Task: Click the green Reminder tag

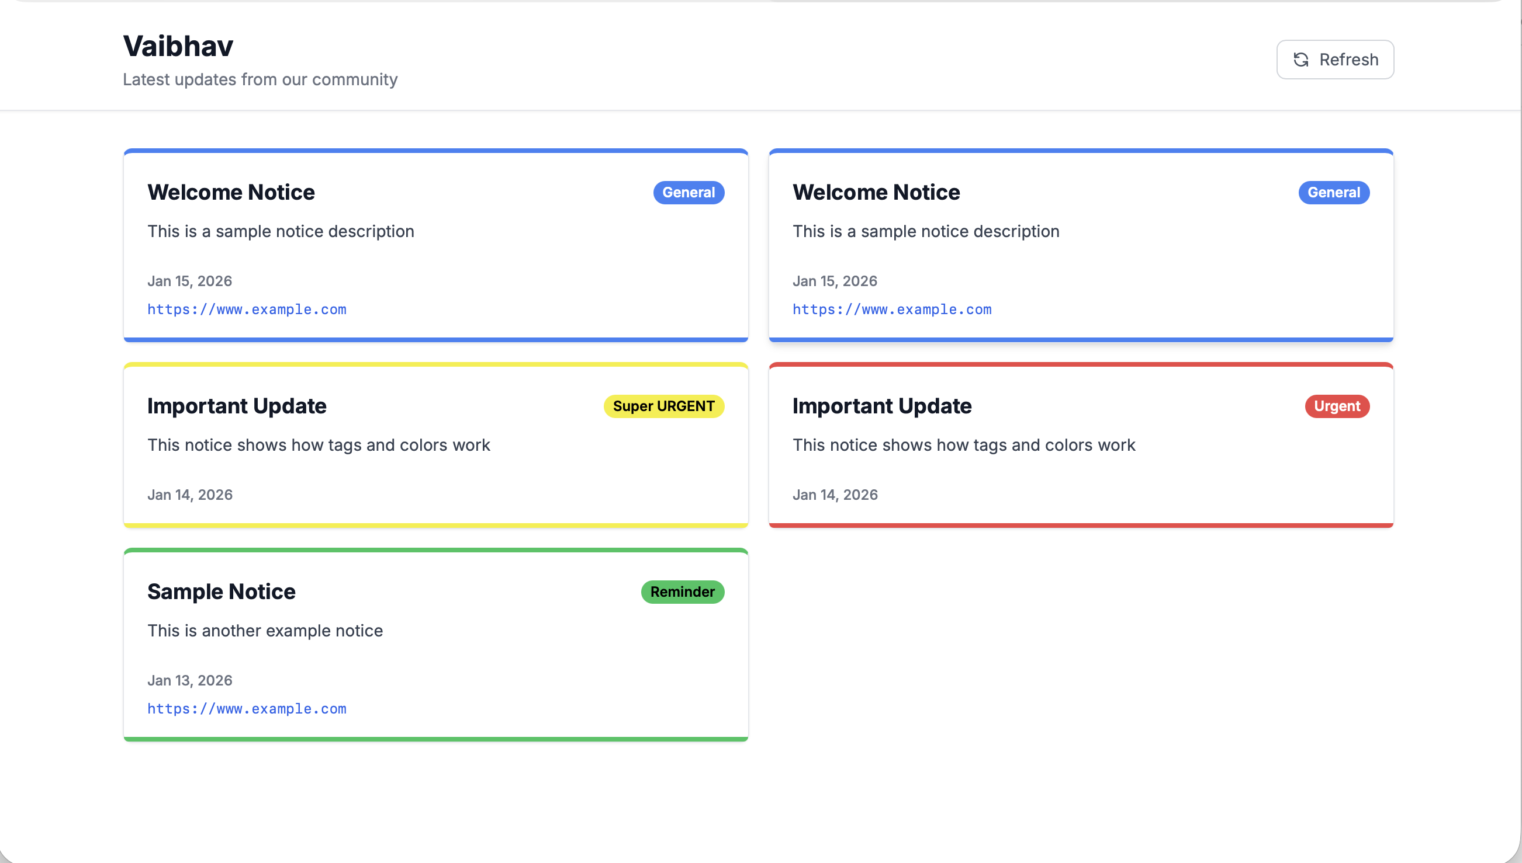Action: [x=682, y=592]
